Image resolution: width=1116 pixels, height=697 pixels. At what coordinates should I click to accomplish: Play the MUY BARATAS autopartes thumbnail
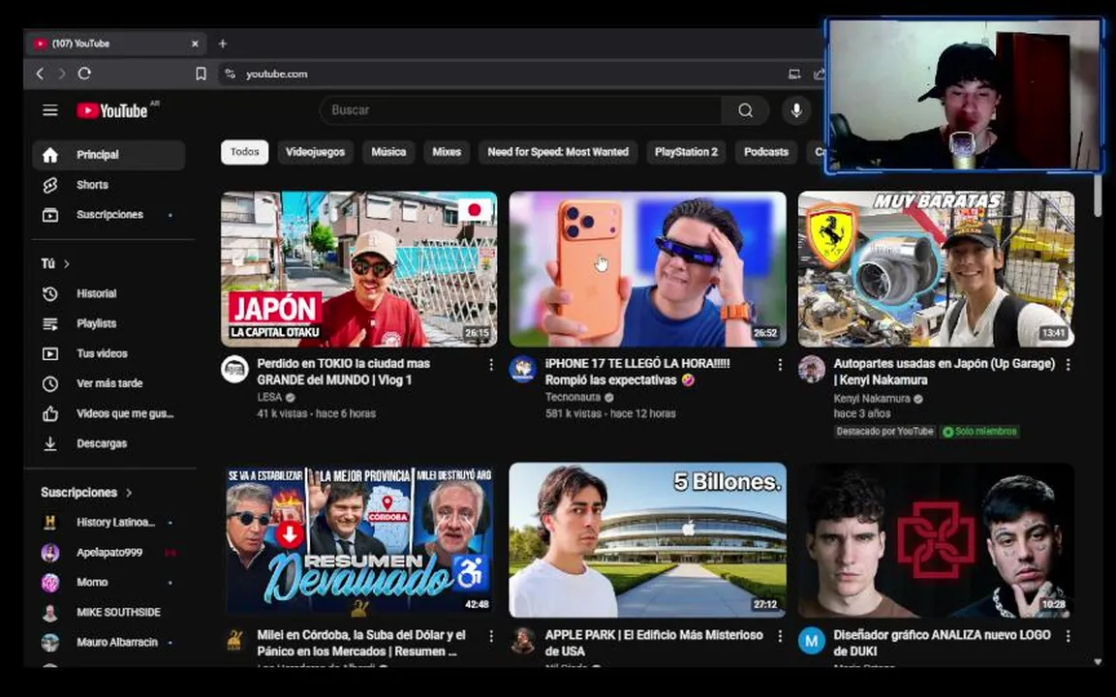click(936, 269)
